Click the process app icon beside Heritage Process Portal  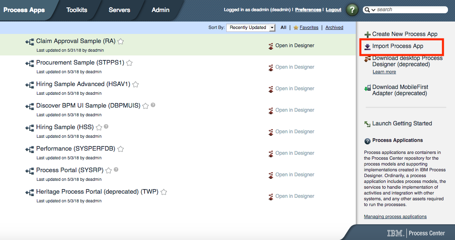pos(29,192)
